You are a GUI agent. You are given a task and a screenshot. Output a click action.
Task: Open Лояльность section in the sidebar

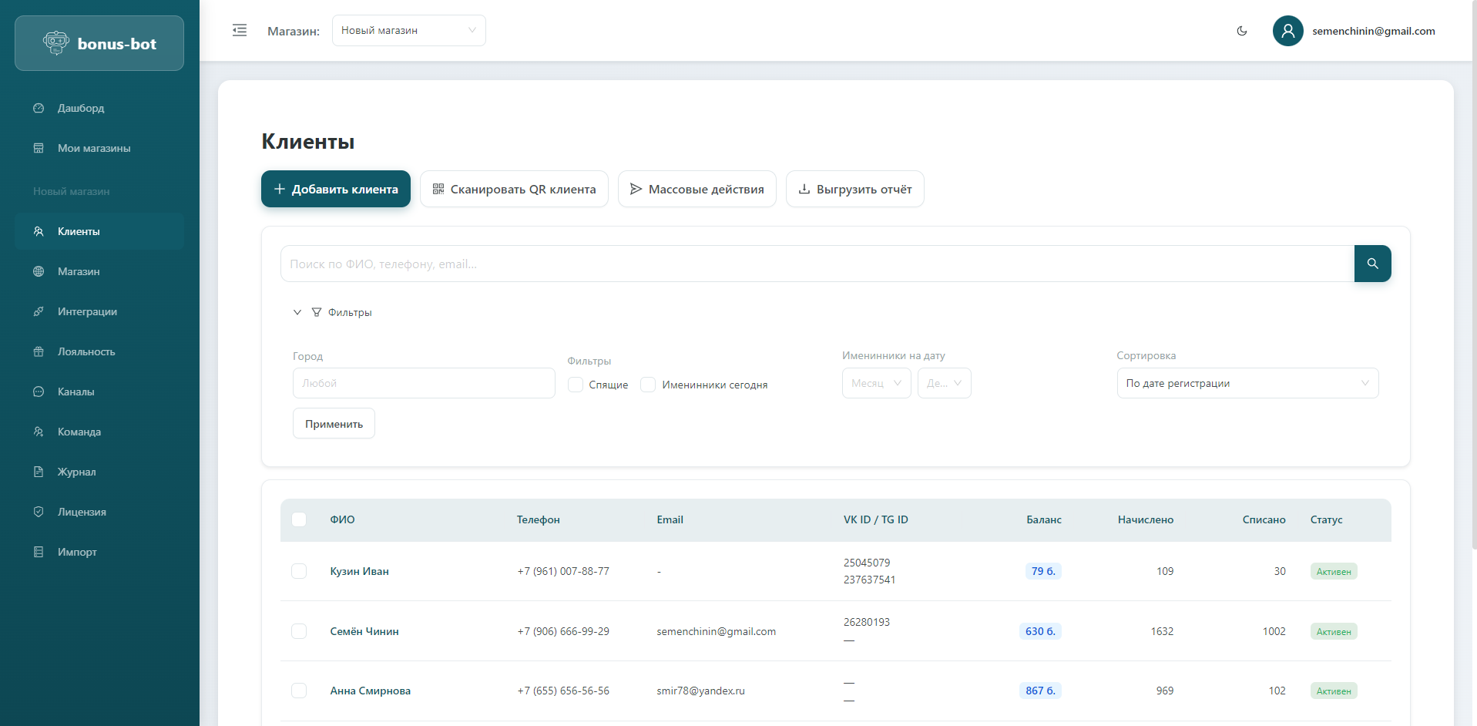click(86, 351)
